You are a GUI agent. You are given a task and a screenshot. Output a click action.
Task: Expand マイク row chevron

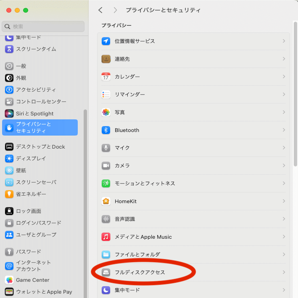(284, 148)
